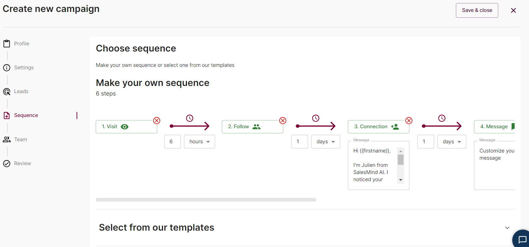The height and width of the screenshot is (247, 529).
Task: Click clock icon between Connection and Message
Action: 442,118
